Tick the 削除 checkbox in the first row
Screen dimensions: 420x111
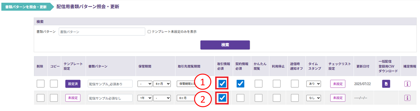[41, 84]
